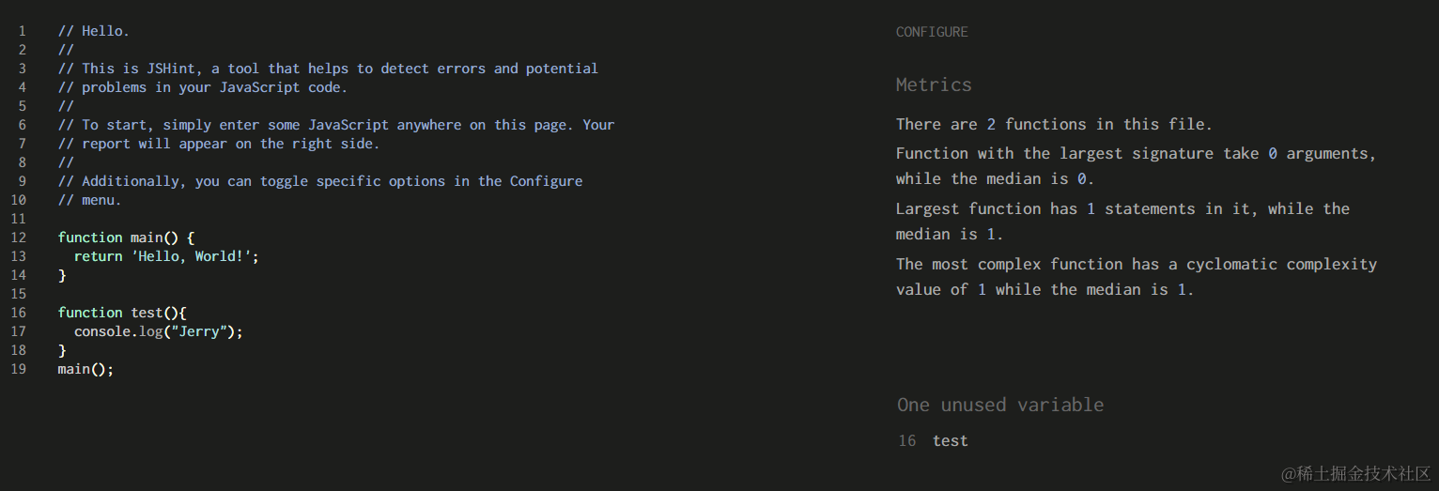Open the CONFIGURE menu link
Viewport: 1439px width, 491px height.
click(931, 32)
